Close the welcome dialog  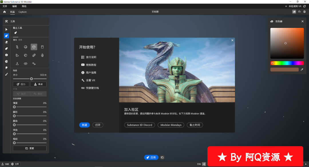pyautogui.click(x=232, y=40)
